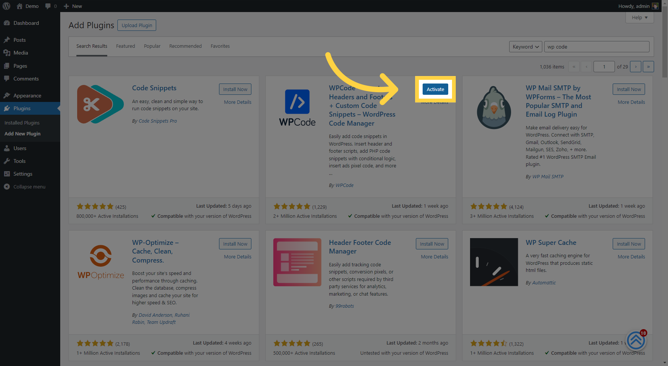Viewport: 668px width, 366px height.
Task: Switch to the Search Results tab
Action: tap(92, 46)
